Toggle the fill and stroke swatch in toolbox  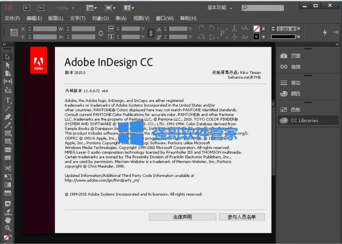7,239
